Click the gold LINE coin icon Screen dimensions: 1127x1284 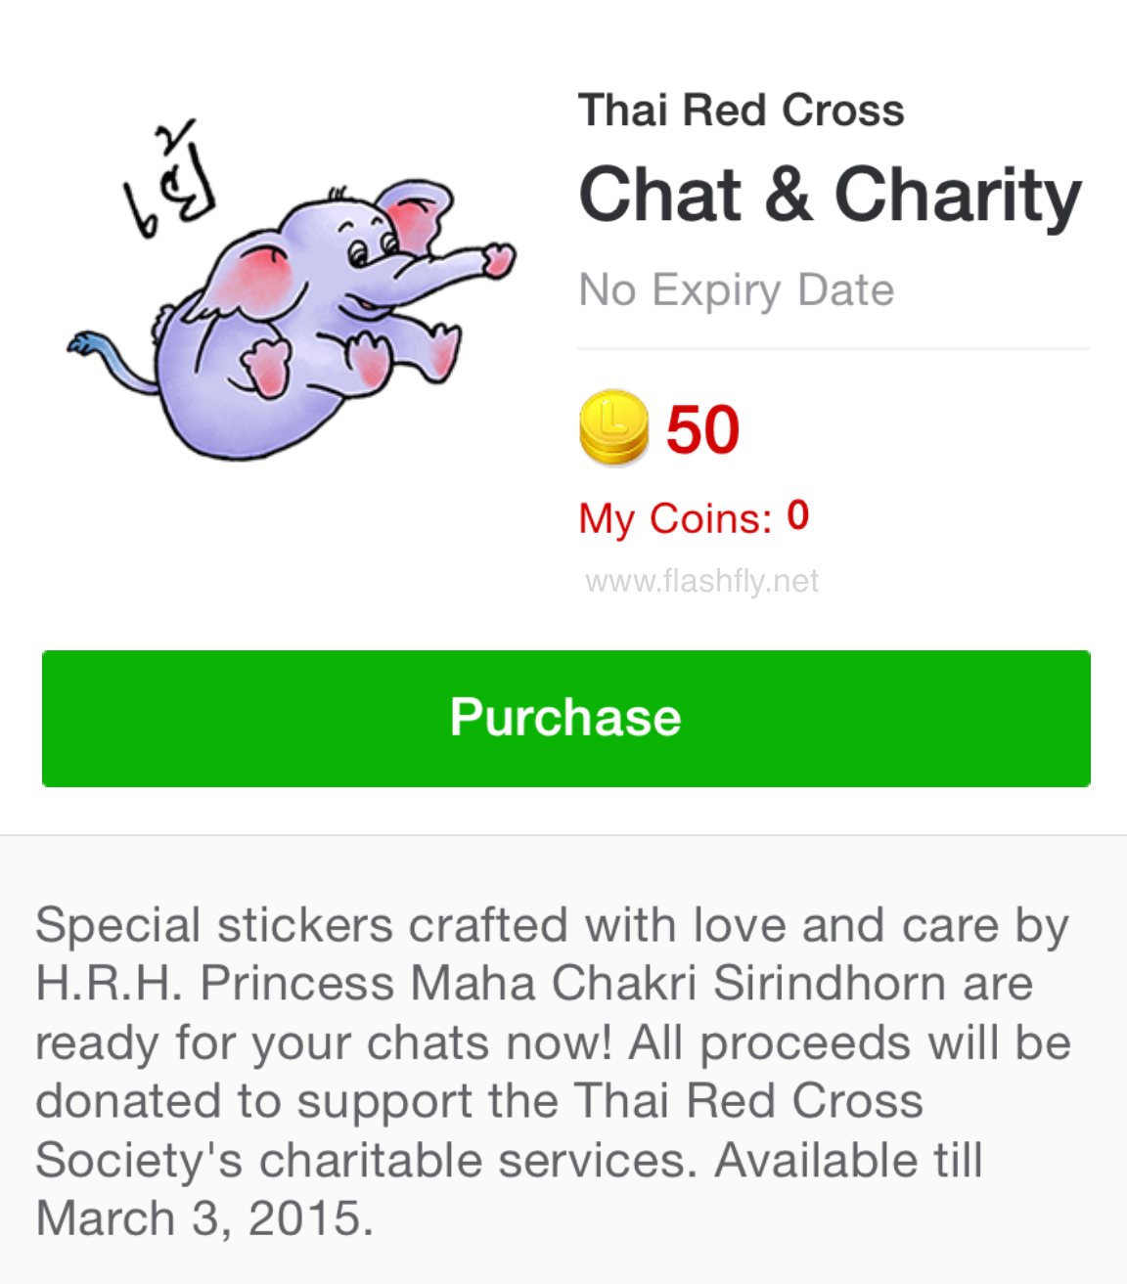point(613,427)
